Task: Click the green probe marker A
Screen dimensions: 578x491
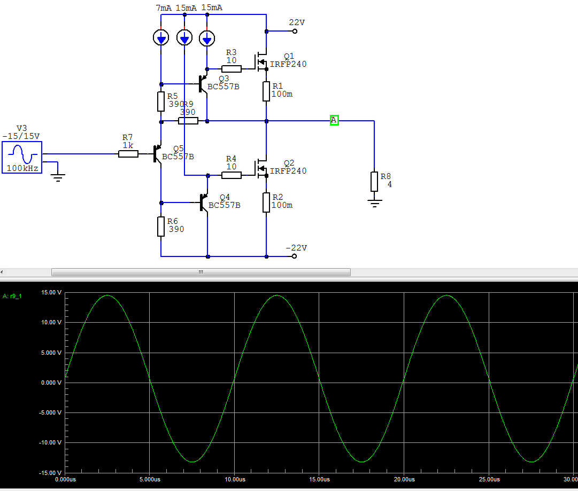Action: click(334, 120)
